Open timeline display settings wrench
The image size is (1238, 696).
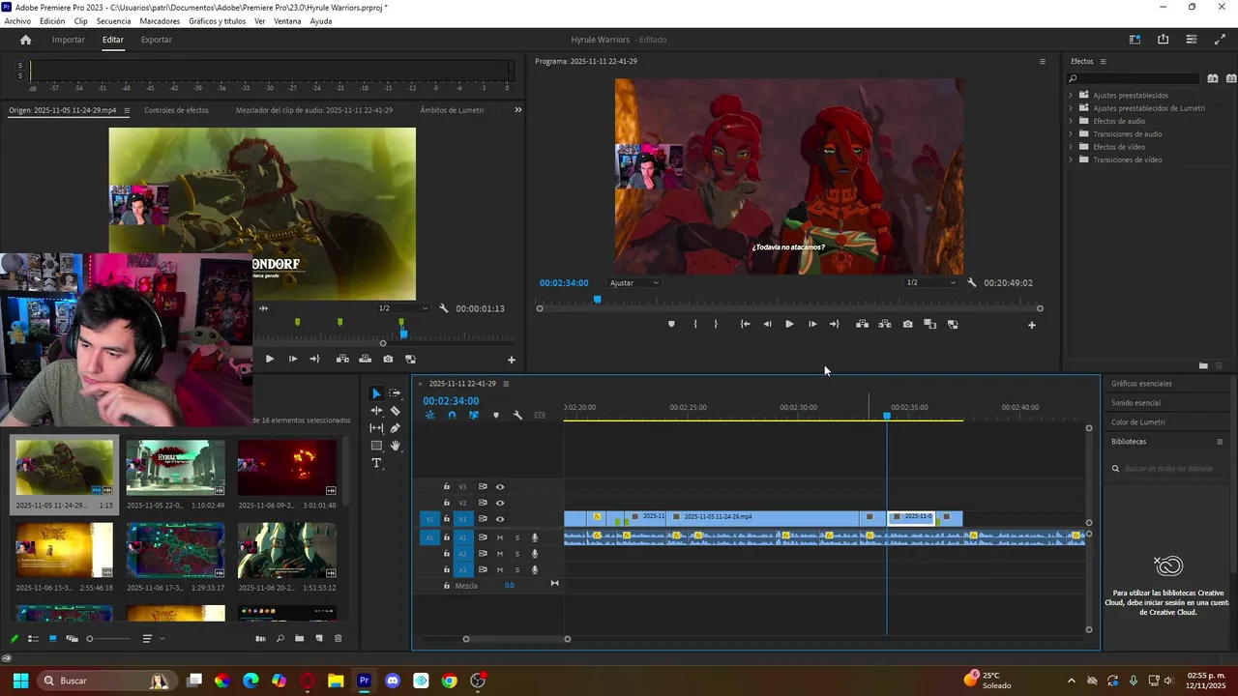[x=517, y=416]
